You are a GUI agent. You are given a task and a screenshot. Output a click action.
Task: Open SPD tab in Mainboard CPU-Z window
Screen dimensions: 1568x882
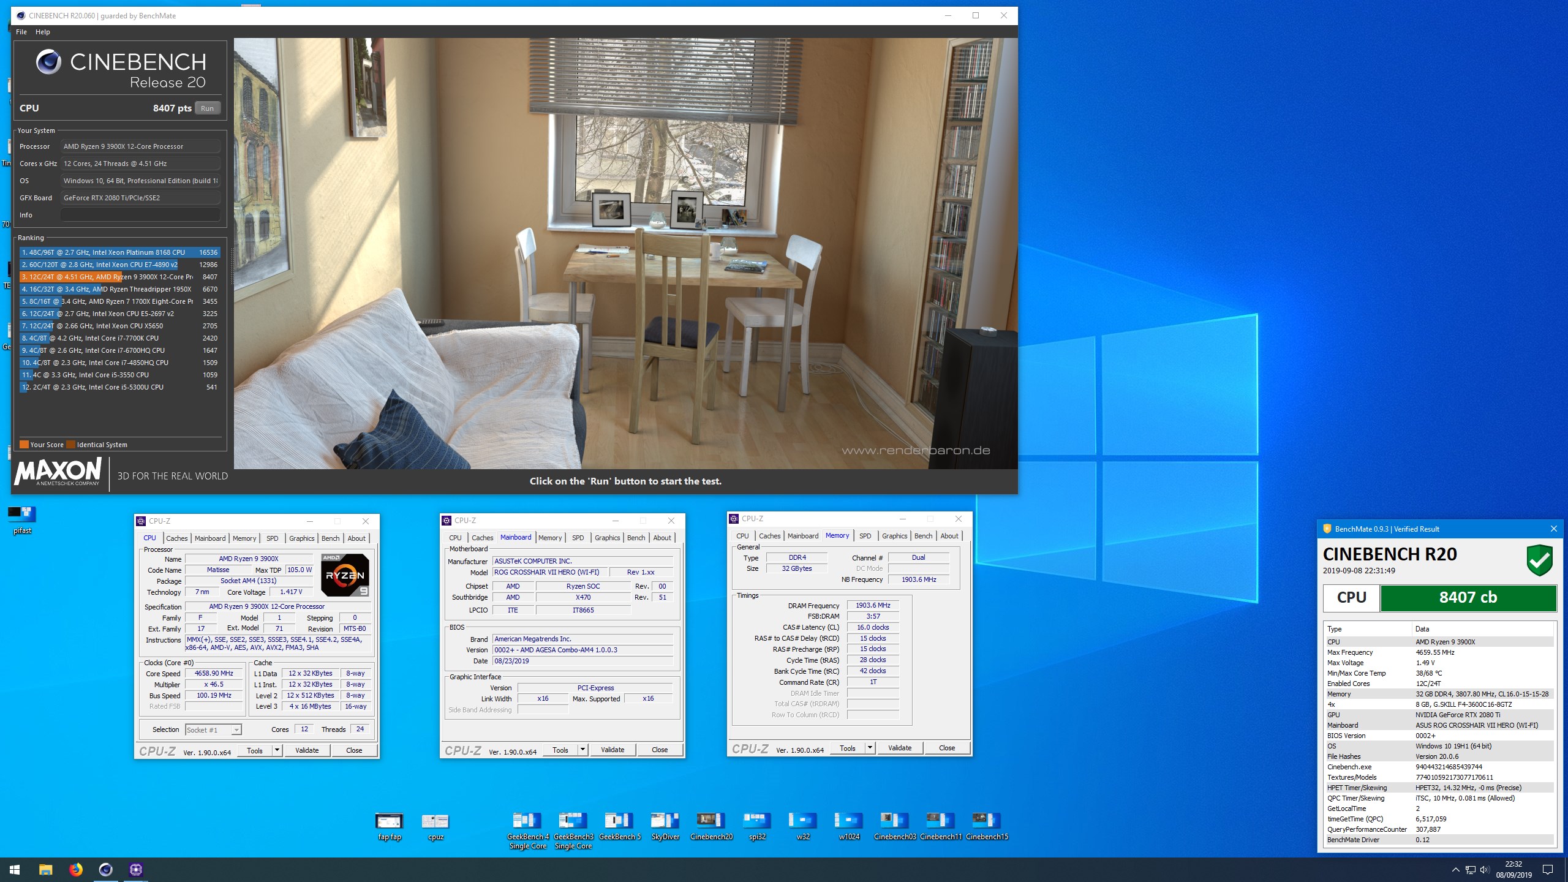click(578, 538)
